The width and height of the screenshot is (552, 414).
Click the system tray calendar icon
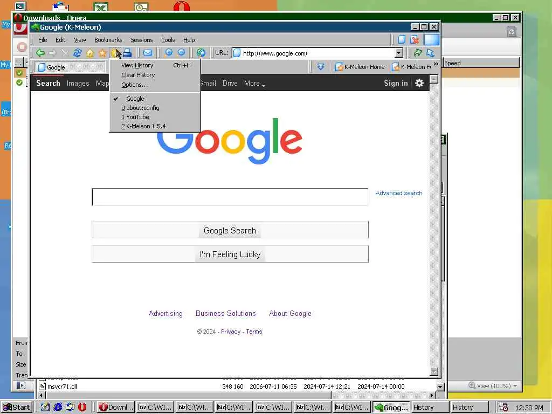(x=503, y=407)
